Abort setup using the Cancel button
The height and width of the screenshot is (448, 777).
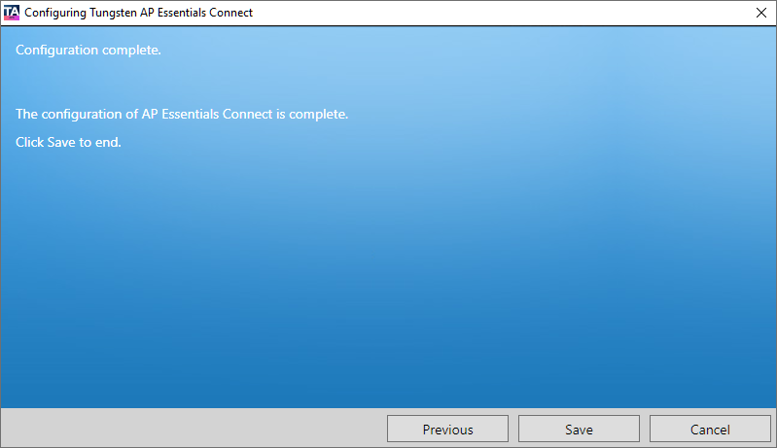[710, 429]
